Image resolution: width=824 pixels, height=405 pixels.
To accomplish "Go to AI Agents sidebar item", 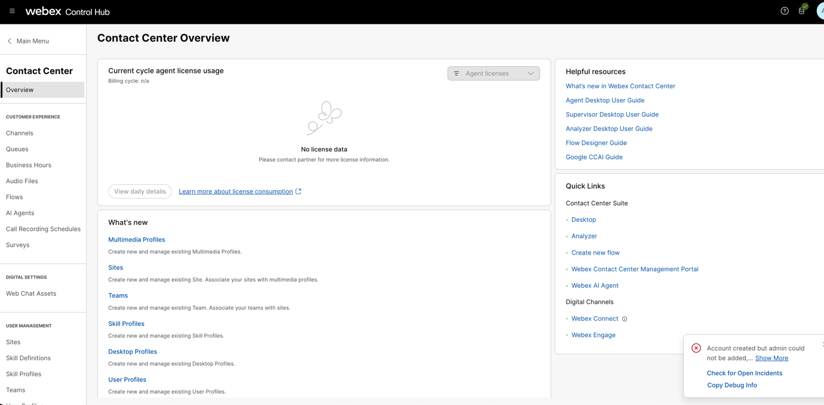I will pyautogui.click(x=20, y=213).
